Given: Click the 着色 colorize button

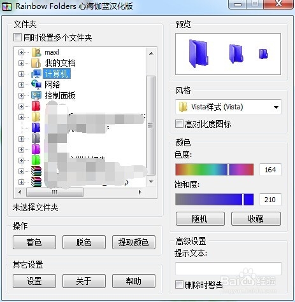Looking at the screenshot, I should [34, 242].
